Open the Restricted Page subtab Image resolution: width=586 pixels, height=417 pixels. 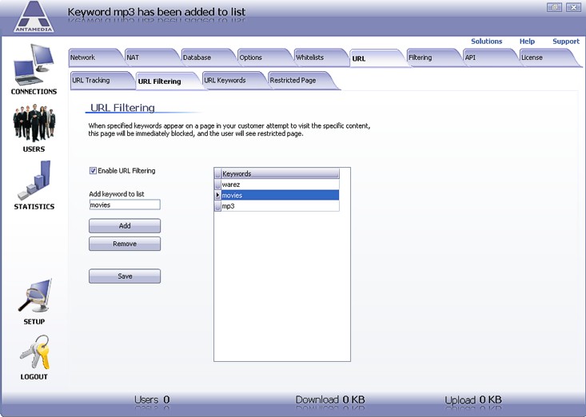[293, 81]
